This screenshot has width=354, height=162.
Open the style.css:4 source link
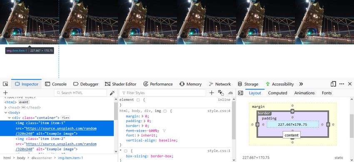219,111
